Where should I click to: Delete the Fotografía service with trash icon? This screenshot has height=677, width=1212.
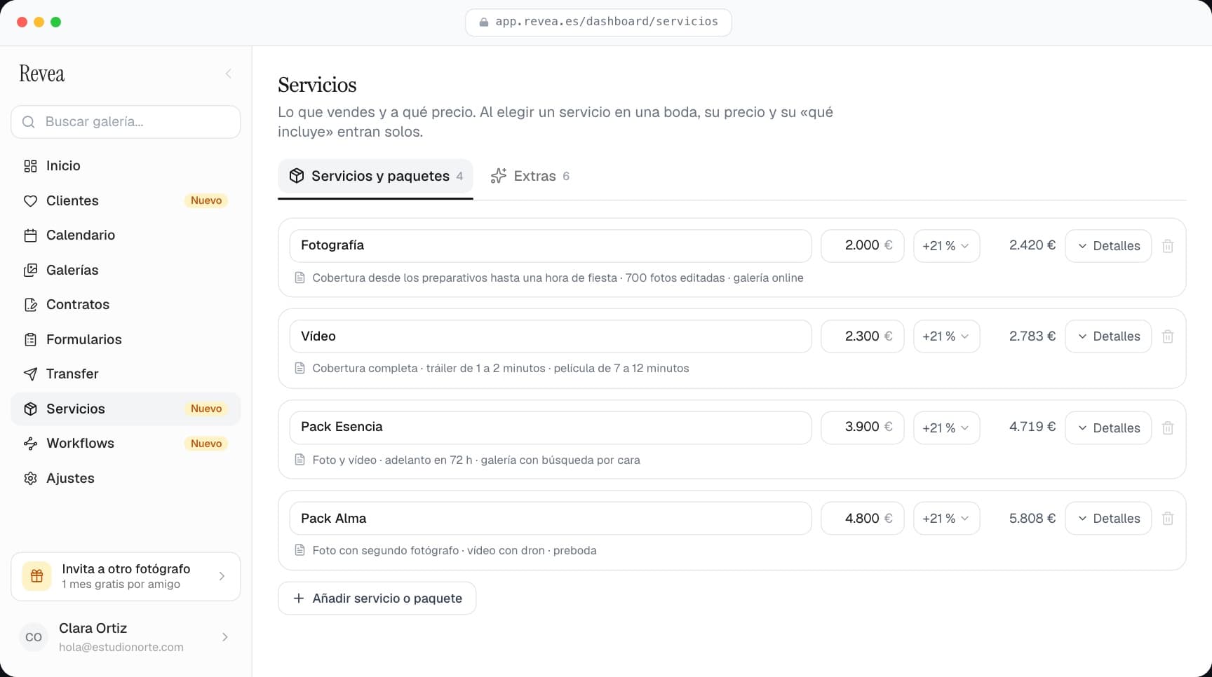[1168, 246]
